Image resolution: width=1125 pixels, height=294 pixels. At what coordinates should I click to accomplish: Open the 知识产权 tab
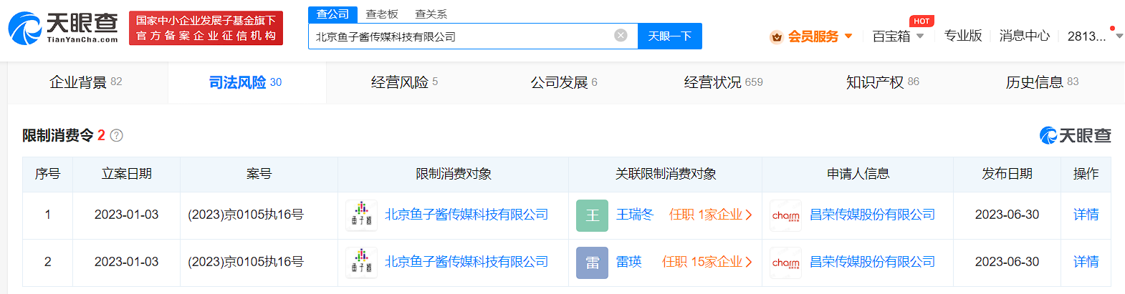(x=883, y=82)
